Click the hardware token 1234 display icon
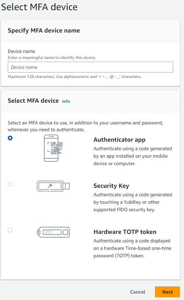 pyautogui.click(x=53, y=232)
